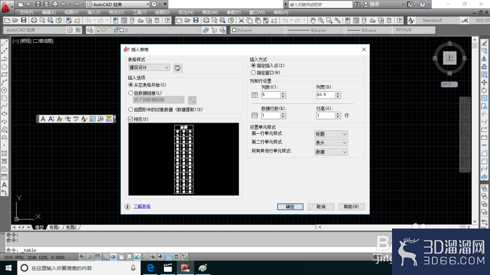
Task: Toggle grid display in status bar
Action: 98,257
